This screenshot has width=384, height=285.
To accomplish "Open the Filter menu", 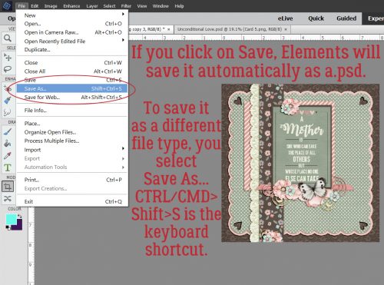I will [126, 6].
